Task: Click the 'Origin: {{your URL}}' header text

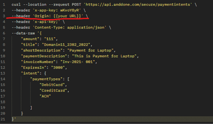Action: [58, 16]
